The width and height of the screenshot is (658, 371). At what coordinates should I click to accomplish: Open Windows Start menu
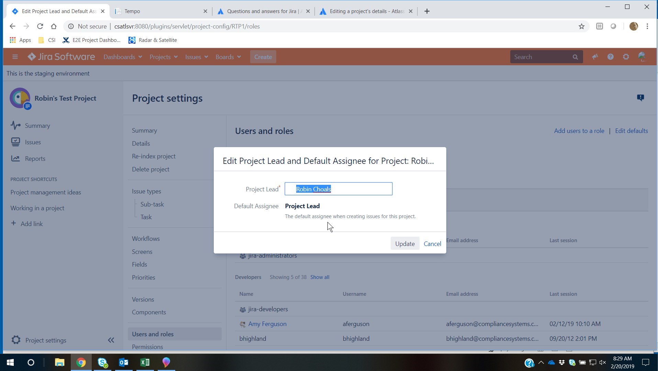pyautogui.click(x=10, y=362)
